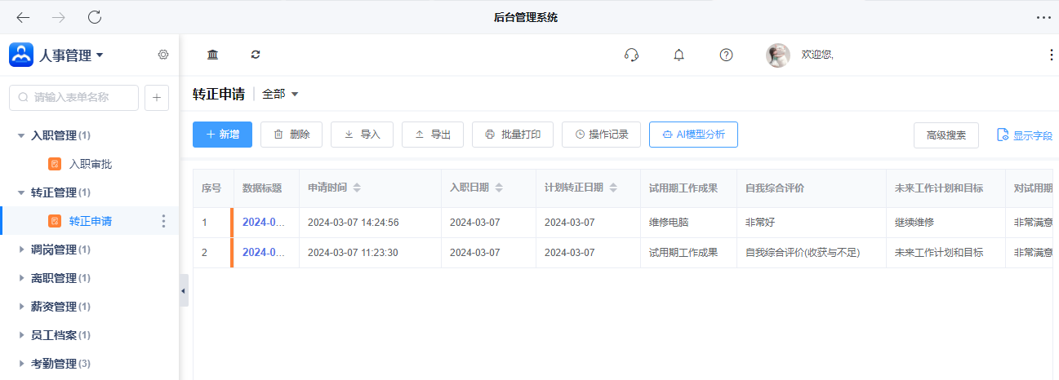
Task: Expand the 调岗管理 tree node
Action: coord(22,250)
